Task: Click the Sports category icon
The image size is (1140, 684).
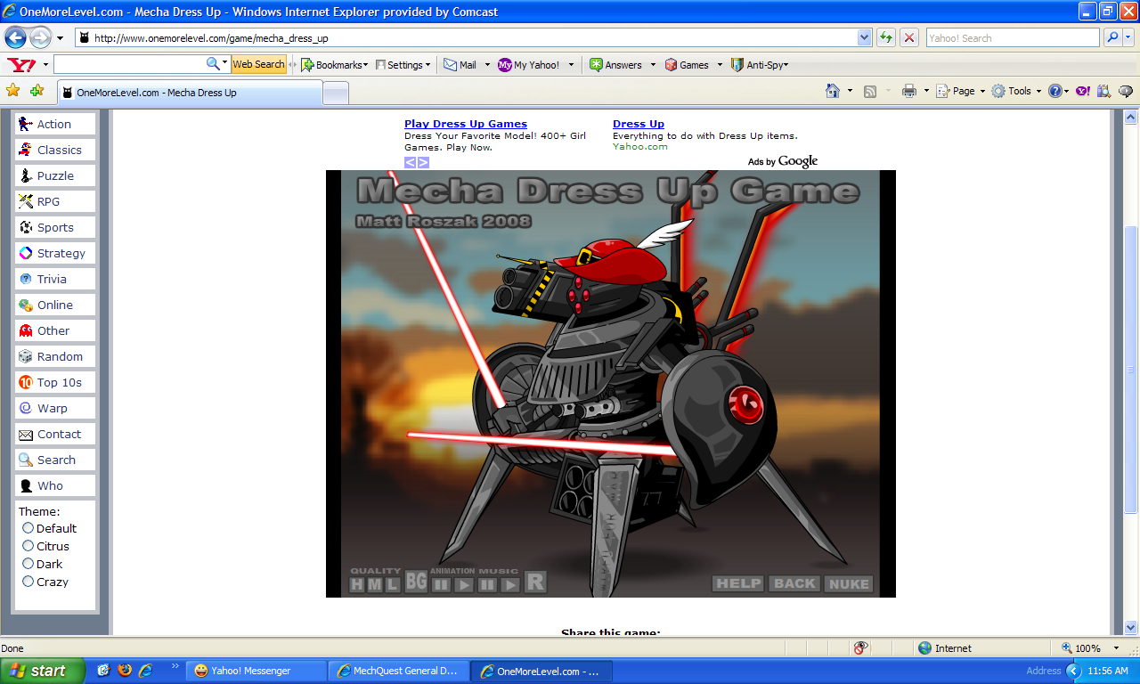Action: point(27,227)
